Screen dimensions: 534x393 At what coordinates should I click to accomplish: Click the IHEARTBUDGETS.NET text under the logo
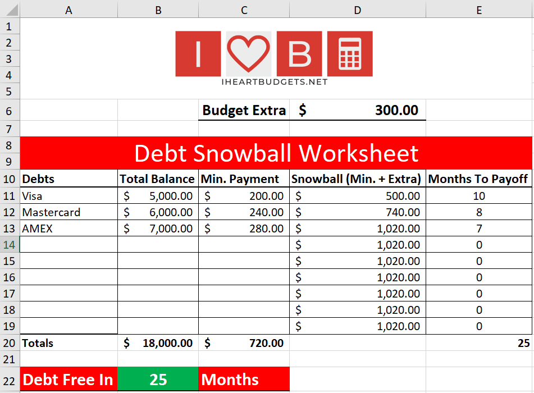pos(274,82)
